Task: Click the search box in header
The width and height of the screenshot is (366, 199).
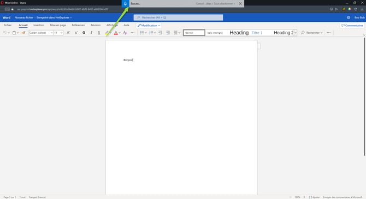Action: 178,17
